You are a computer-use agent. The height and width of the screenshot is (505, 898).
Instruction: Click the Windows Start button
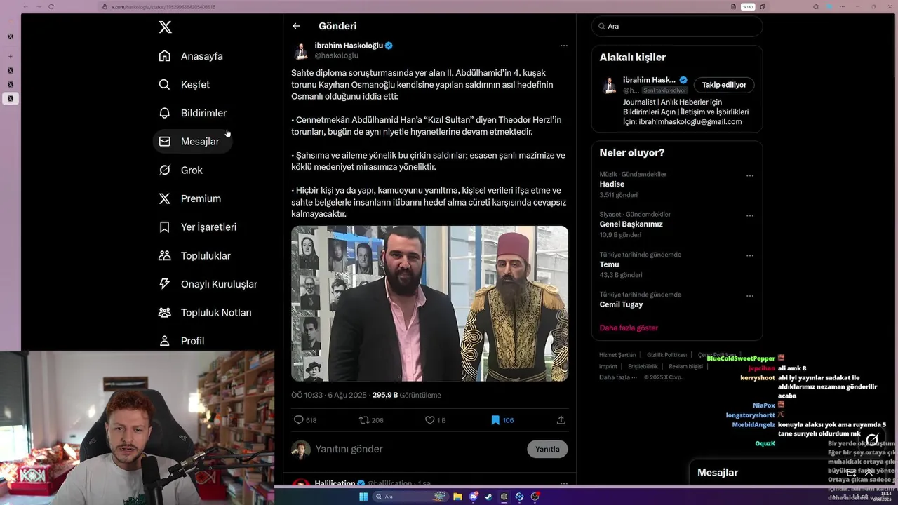363,497
